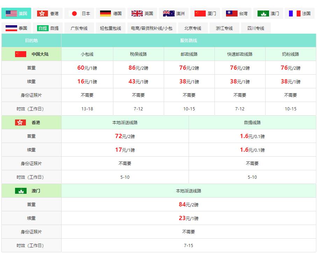Click the Hong Kong flag icon tab
317x253 pixels.
[x=42, y=14]
